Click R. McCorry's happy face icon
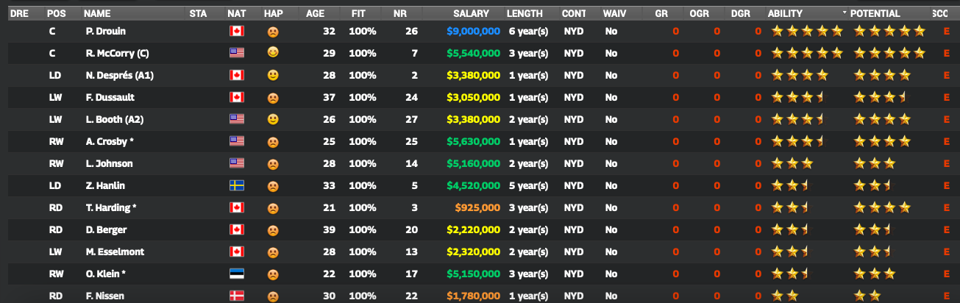Viewport: 960px width, 303px height. coord(272,54)
